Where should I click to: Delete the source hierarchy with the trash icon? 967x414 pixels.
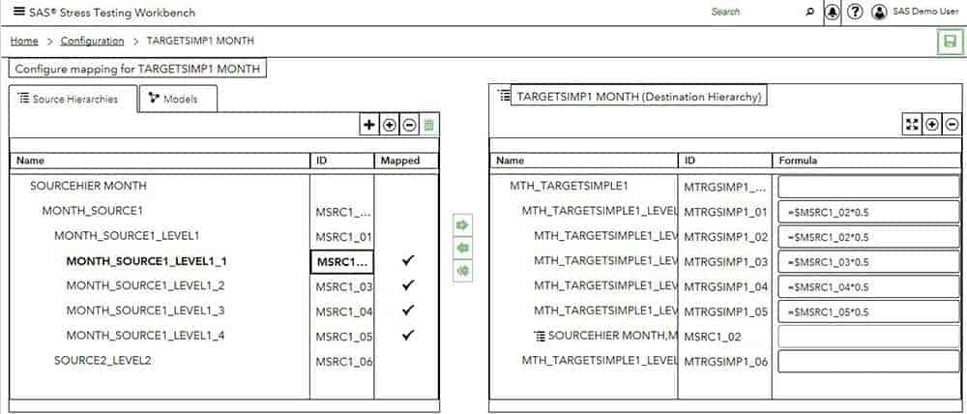point(429,125)
